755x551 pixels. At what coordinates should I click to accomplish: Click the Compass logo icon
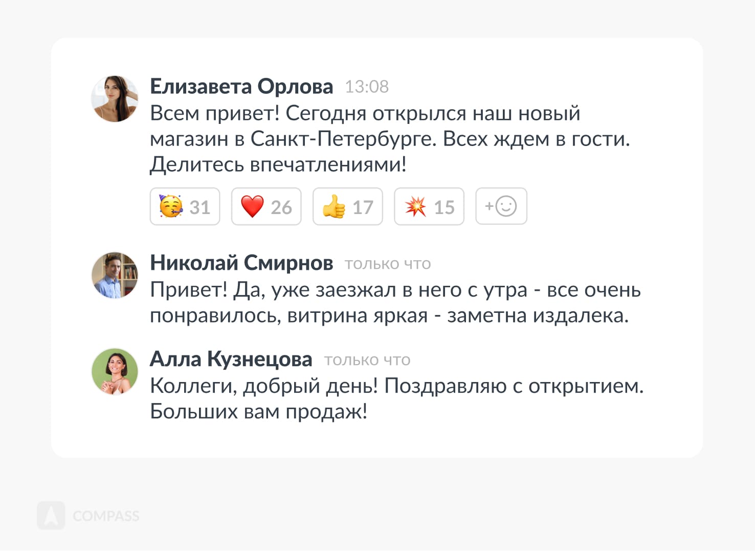[x=51, y=515]
